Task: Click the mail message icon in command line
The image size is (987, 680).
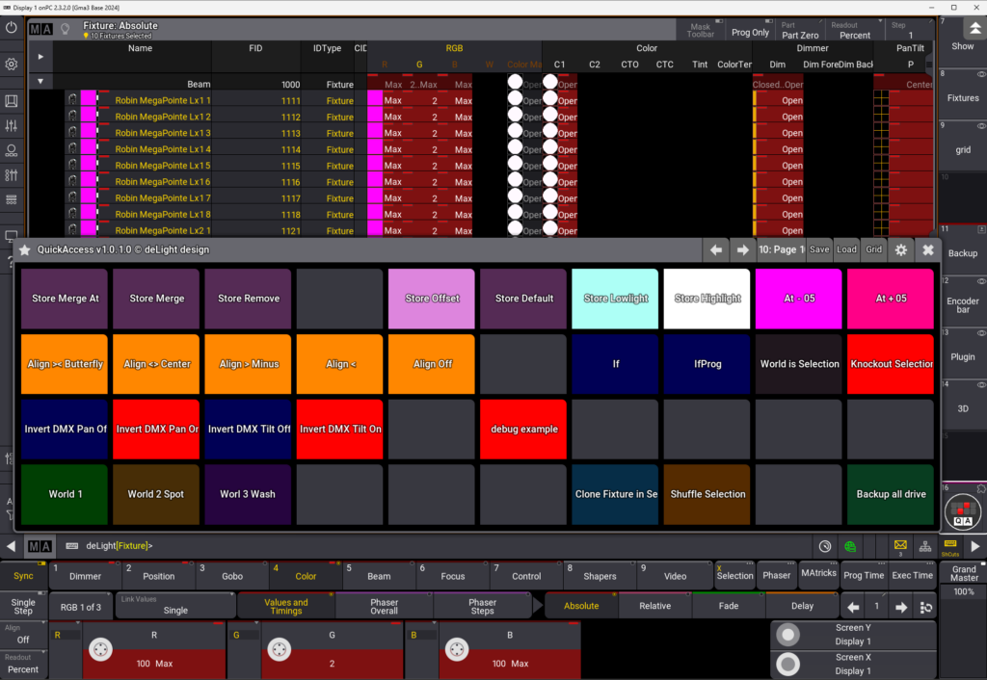Action: click(900, 545)
